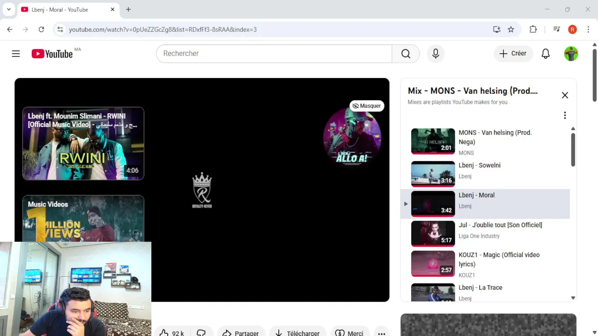Open the Chrome extensions puzzle icon
The width and height of the screenshot is (598, 336).
[533, 29]
